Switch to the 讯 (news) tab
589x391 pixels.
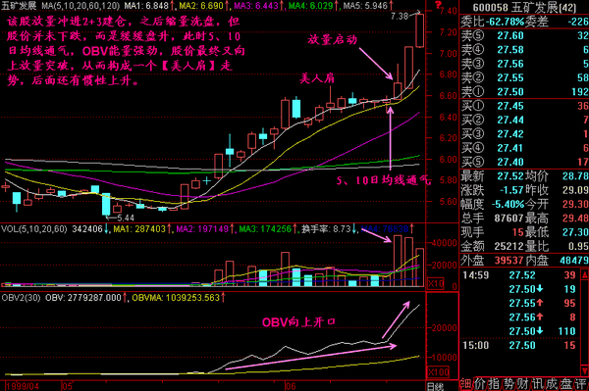(537, 384)
